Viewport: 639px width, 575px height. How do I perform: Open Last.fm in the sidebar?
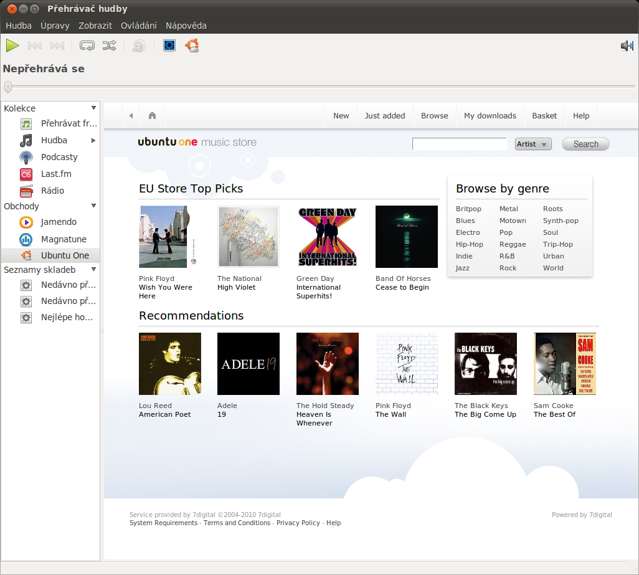[50, 174]
